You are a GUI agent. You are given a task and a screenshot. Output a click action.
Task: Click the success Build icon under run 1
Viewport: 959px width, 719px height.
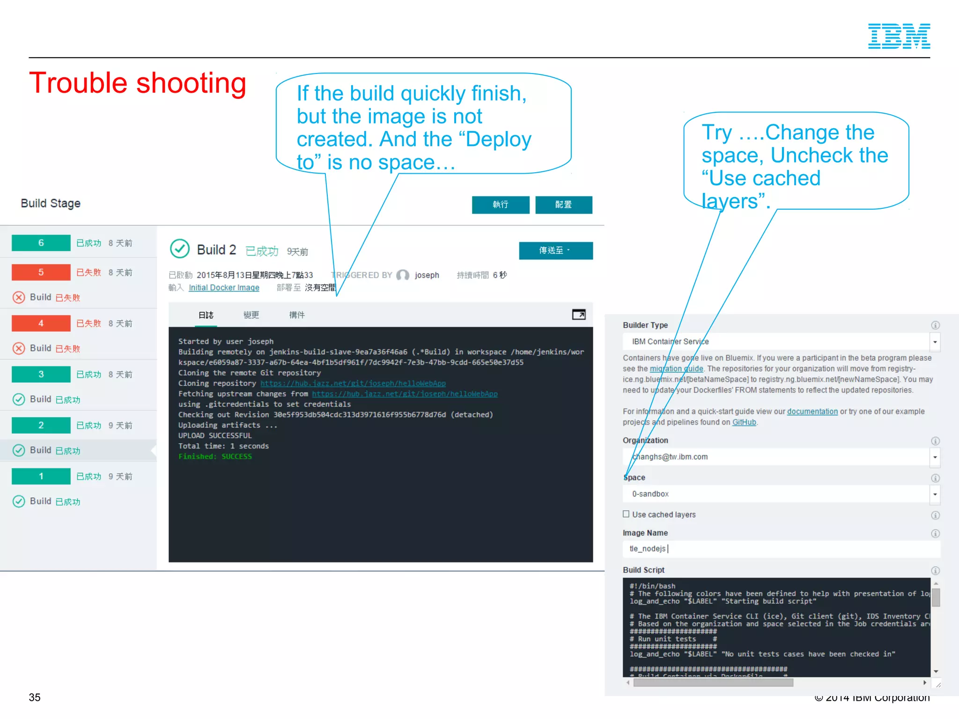(x=19, y=501)
